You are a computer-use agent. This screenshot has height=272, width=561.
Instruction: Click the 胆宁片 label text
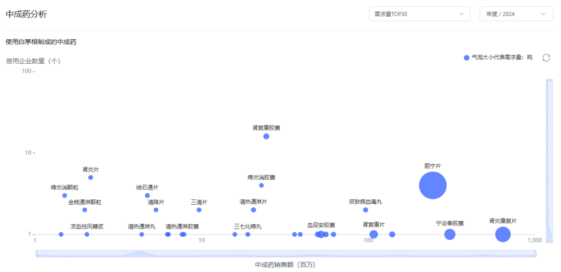click(433, 166)
